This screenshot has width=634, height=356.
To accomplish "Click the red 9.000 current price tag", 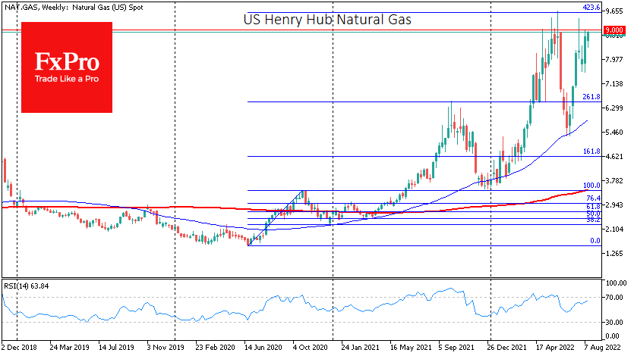I will pos(614,31).
